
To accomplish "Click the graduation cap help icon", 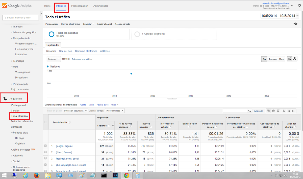I will [295, 24].
